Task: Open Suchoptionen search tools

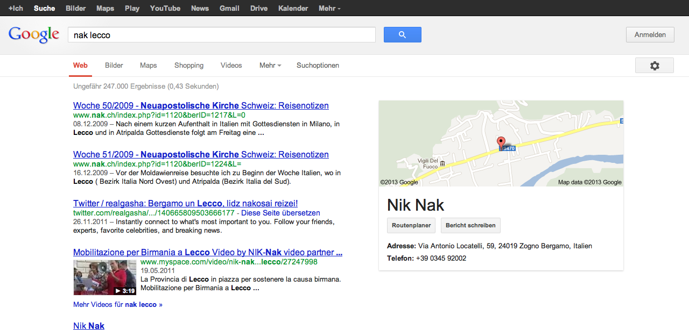Action: 318,66
